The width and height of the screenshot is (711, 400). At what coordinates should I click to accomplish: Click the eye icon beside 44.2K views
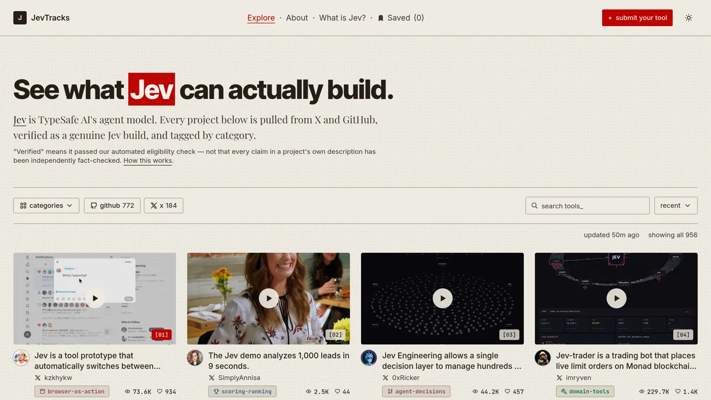[x=475, y=392]
